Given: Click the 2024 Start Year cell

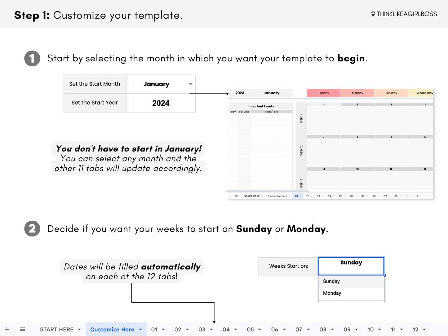Looking at the screenshot, I should [161, 103].
